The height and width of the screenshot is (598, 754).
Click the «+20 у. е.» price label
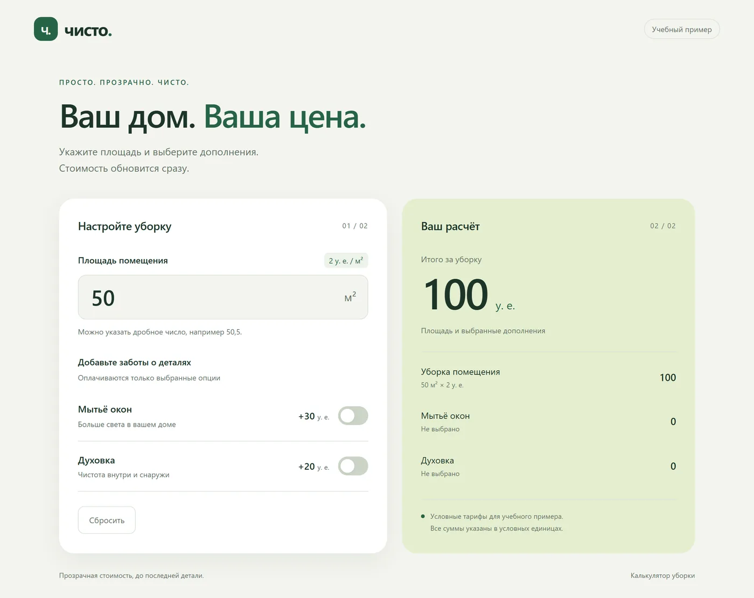click(313, 467)
